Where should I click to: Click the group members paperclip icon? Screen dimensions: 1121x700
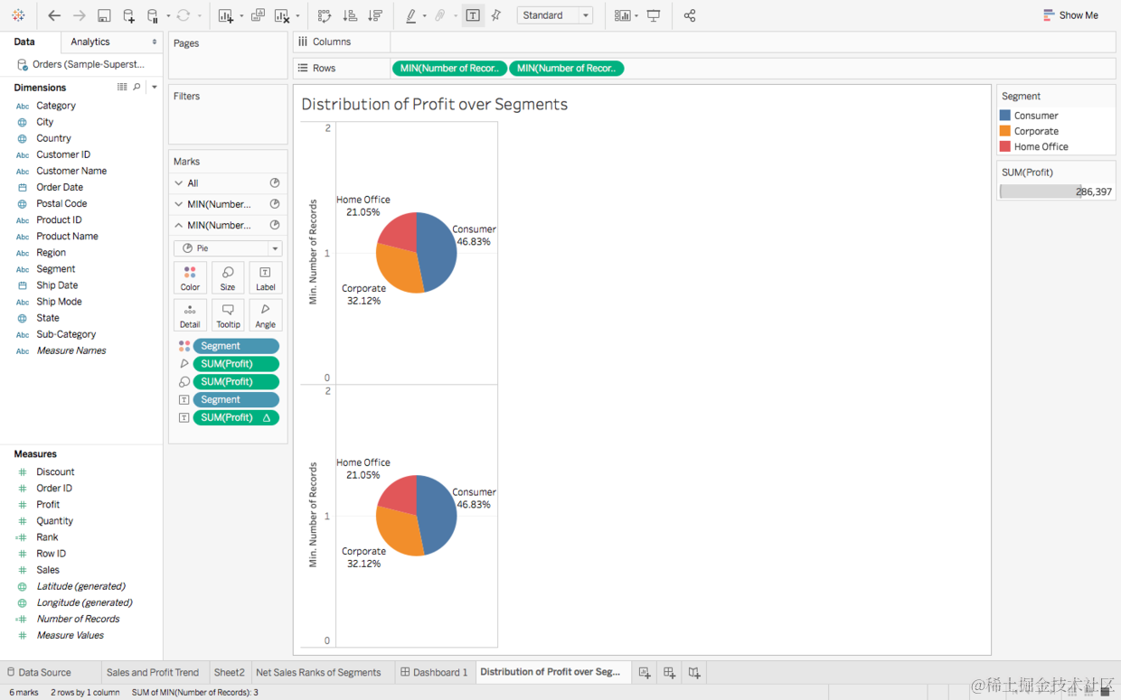440,15
